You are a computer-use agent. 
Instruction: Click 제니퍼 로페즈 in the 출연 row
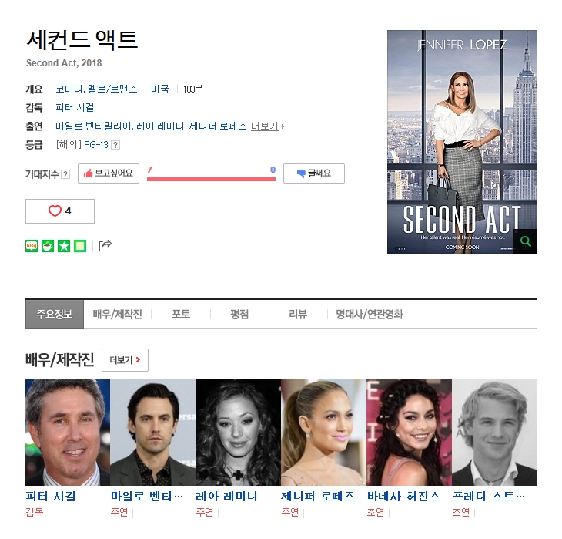pyautogui.click(x=218, y=126)
